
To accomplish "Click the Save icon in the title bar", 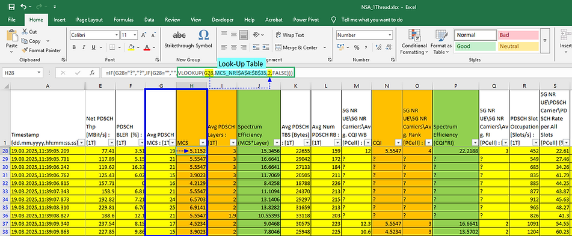I will coord(11,7).
